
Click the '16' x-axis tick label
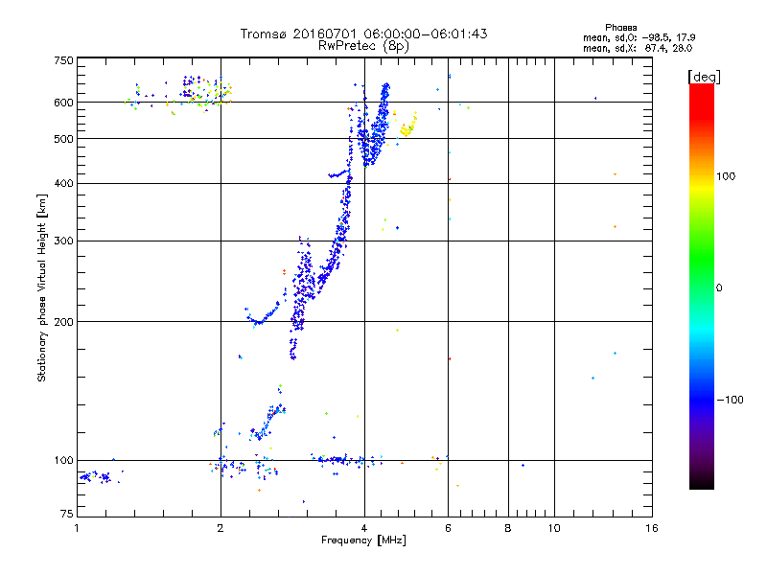(x=652, y=528)
